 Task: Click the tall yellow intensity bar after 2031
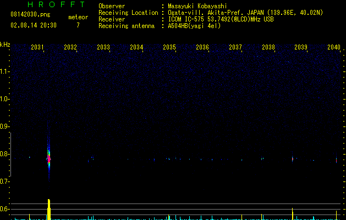[49, 210]
